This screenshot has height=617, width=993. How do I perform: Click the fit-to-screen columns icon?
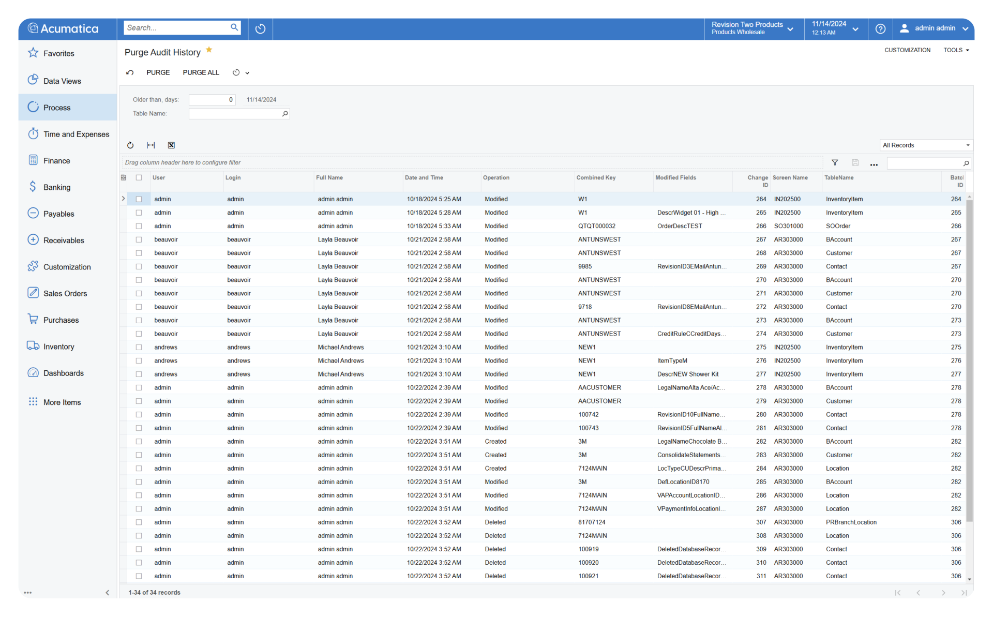pos(151,145)
